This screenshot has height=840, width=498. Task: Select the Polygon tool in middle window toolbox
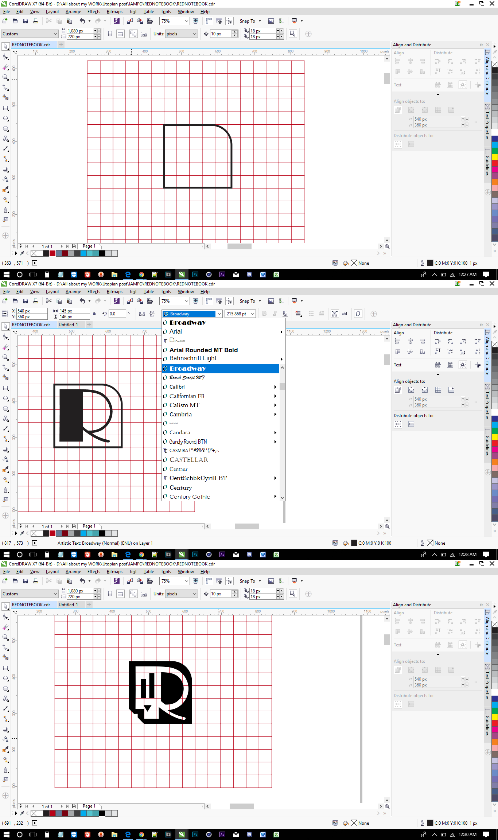[6, 408]
